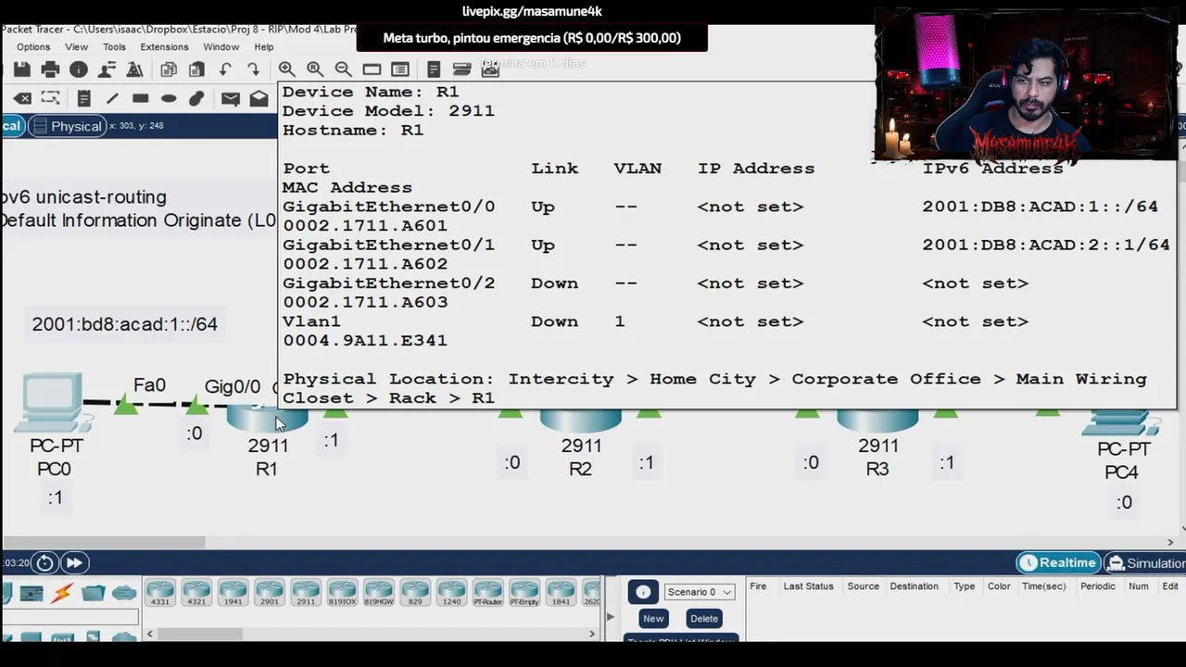Click the Save file toolbar icon
Image resolution: width=1186 pixels, height=667 pixels.
[x=22, y=69]
